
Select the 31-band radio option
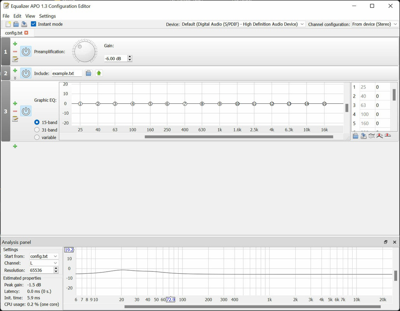[37, 130]
